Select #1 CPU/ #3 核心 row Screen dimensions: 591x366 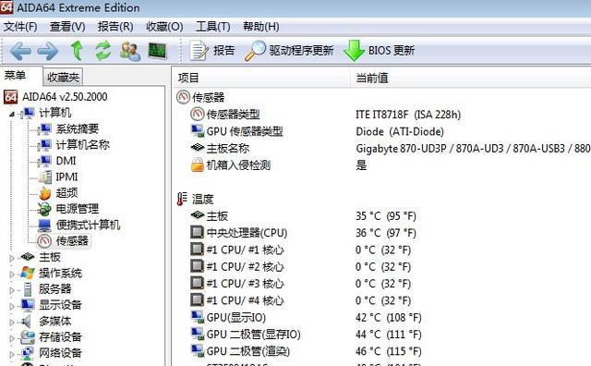(x=382, y=284)
